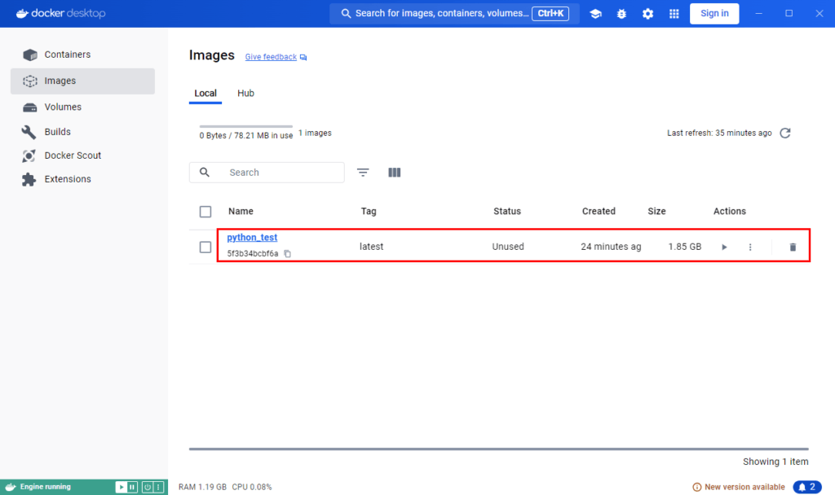Copy the image ID 5f3b34bcbf6a

[288, 254]
